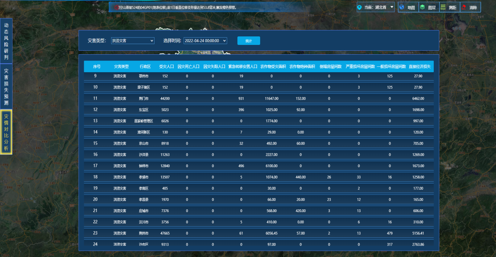
Task: Activate the 测距 ruler measuring tool
Action: pos(443,7)
